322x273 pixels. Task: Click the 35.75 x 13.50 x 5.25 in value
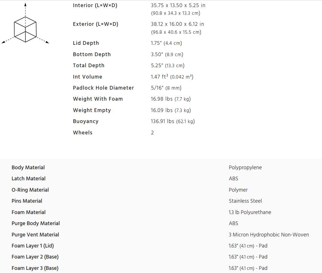point(178,5)
